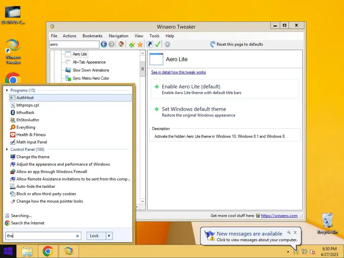
Task: Open Allow an app through Windows Firewall
Action: click(71, 172)
